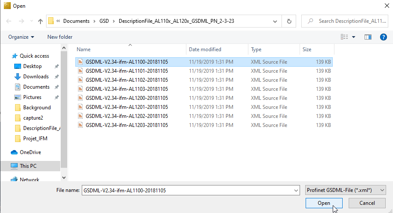Open the Downloads quick access folder

click(36, 77)
